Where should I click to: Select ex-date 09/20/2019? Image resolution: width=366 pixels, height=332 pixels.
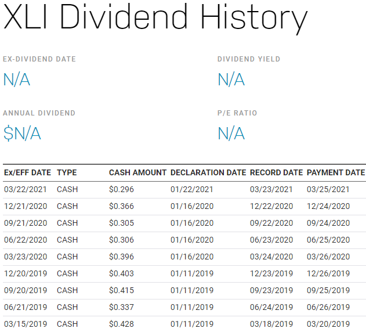(x=26, y=290)
